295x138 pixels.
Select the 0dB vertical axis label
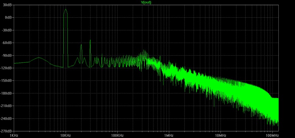(8, 17)
